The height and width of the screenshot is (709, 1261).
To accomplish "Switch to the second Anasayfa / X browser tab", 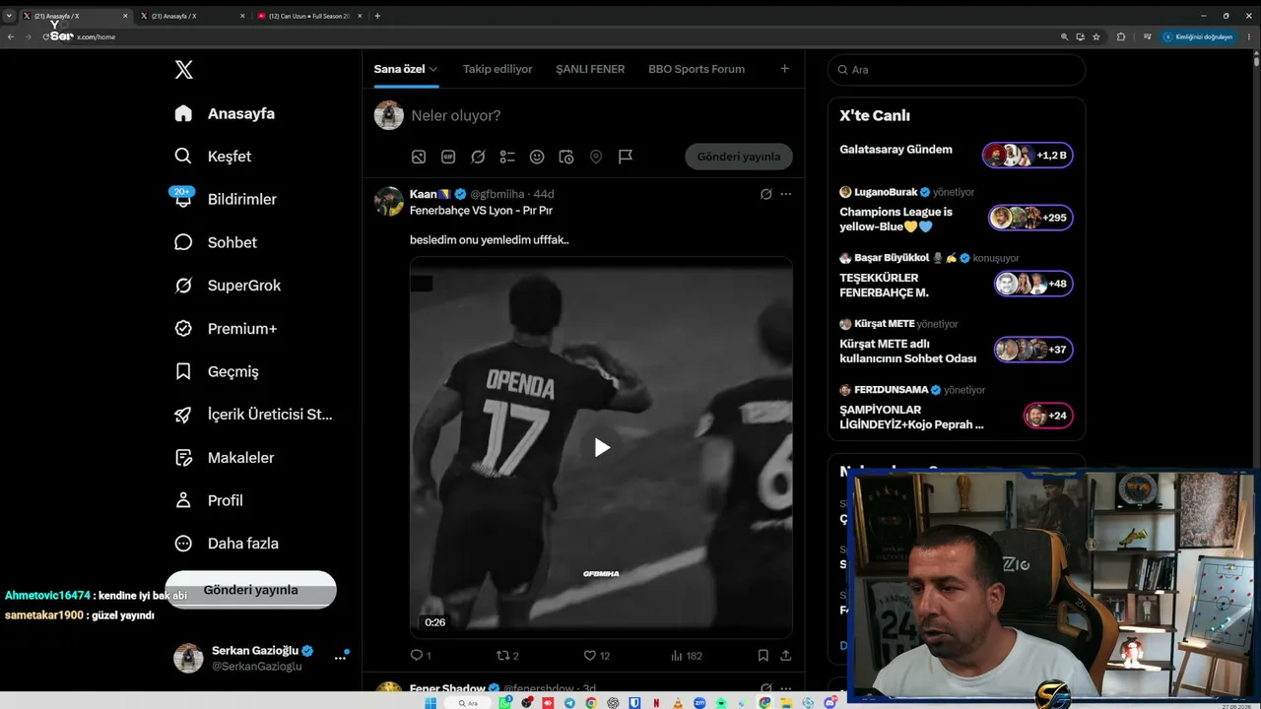I will click(x=192, y=16).
